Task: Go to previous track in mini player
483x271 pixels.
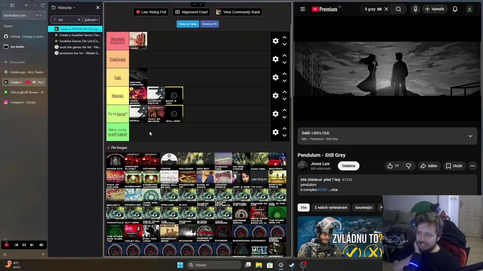Action: [16, 245]
